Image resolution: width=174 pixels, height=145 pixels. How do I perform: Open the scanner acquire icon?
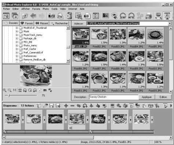coord(60,16)
